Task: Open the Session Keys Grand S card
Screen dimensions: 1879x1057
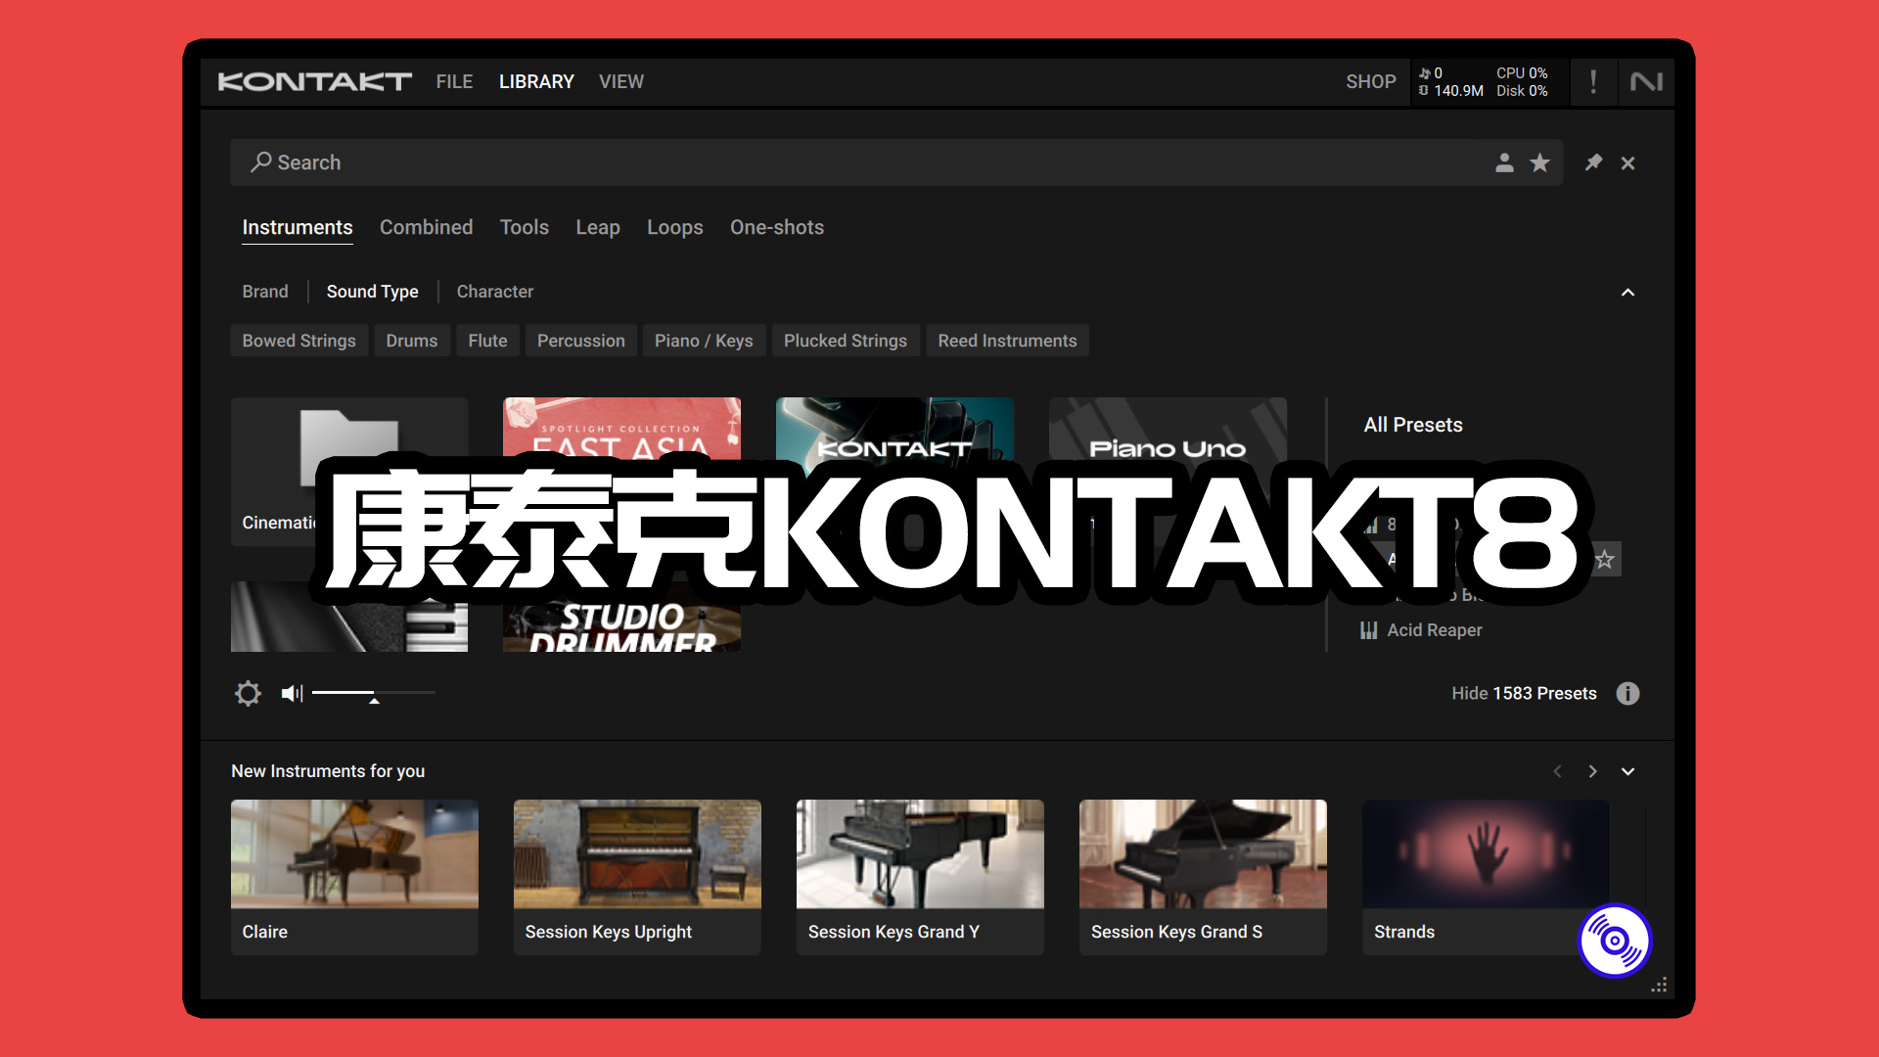Action: tap(1203, 877)
